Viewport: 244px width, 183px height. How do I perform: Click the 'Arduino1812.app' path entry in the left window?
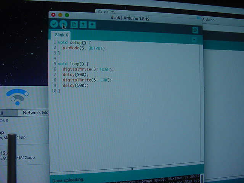pyautogui.click(x=18, y=158)
